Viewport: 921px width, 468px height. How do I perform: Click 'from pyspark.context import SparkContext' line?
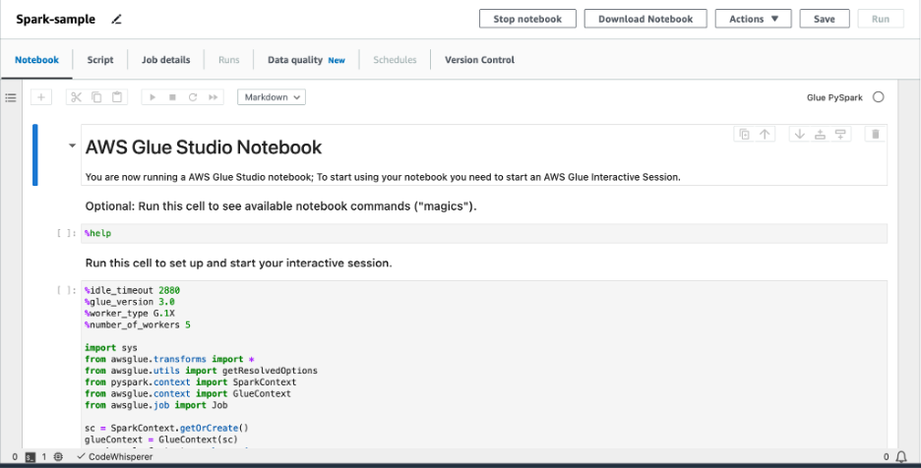coord(190,382)
